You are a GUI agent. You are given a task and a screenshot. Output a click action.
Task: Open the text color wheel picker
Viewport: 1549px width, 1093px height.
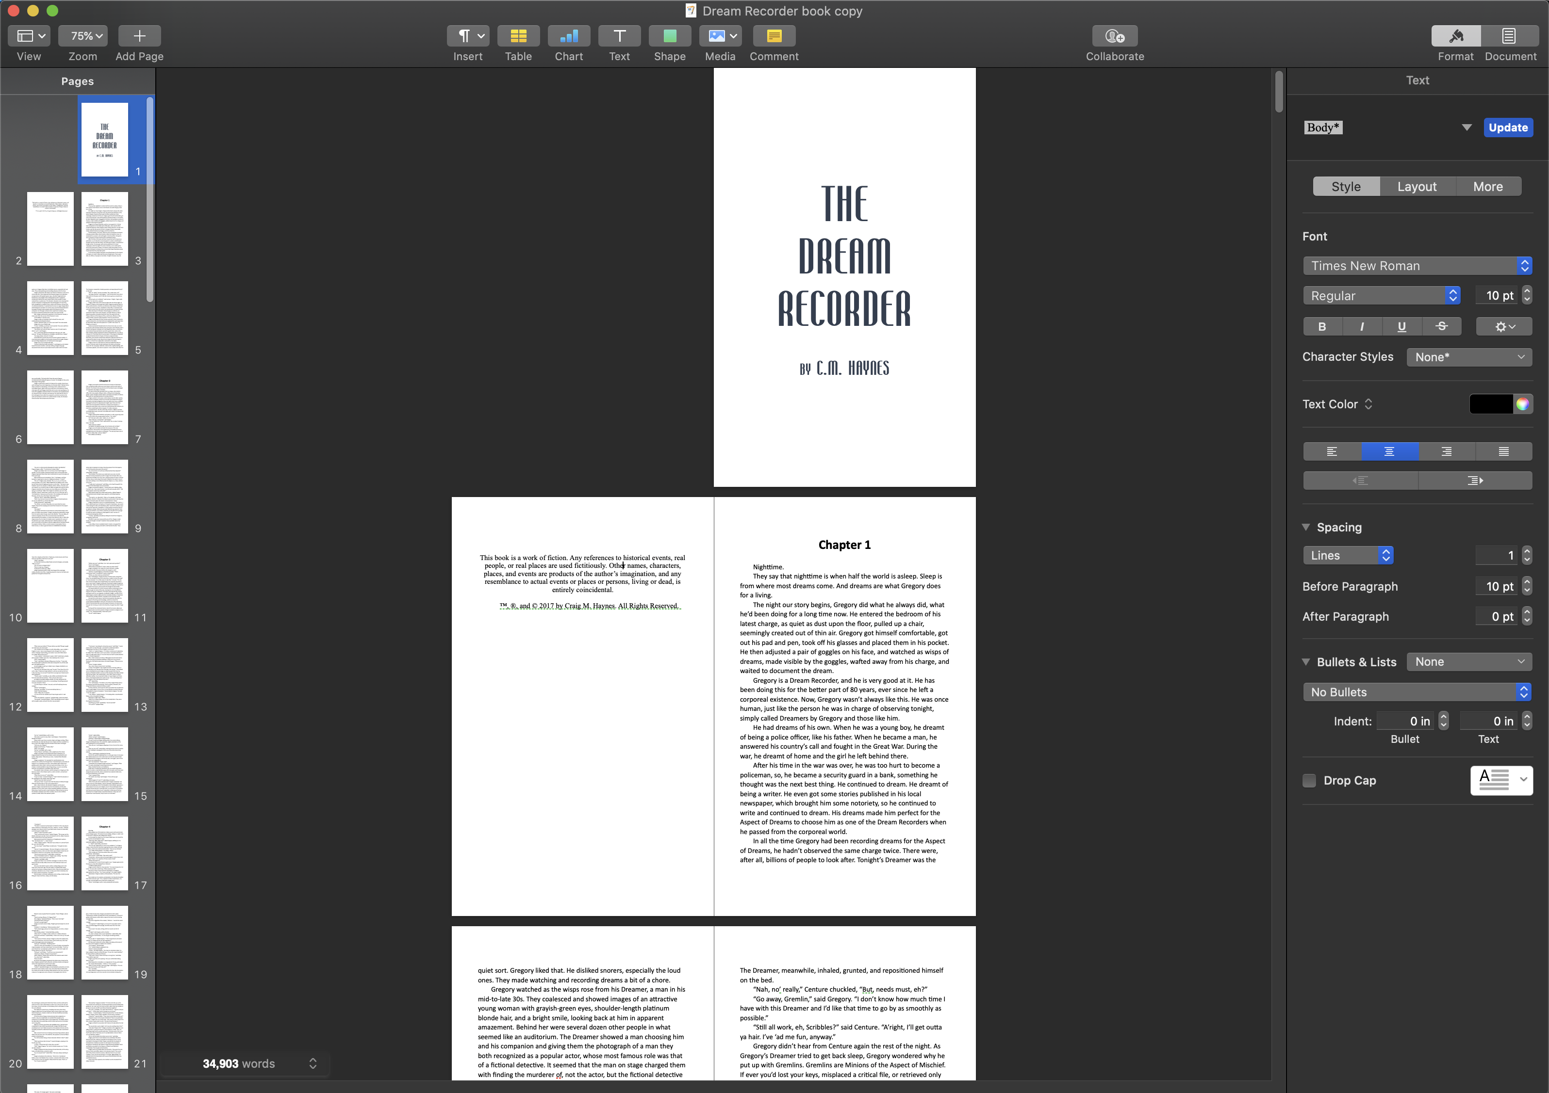point(1522,404)
